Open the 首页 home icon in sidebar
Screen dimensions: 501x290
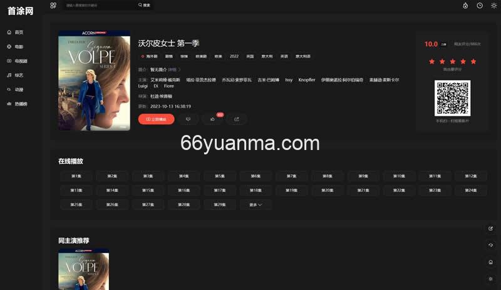tap(9, 32)
